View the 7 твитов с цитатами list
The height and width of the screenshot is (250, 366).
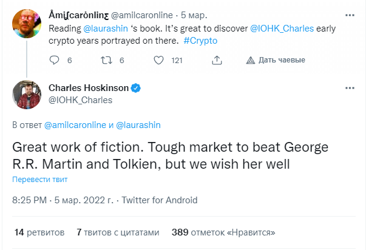click(118, 232)
